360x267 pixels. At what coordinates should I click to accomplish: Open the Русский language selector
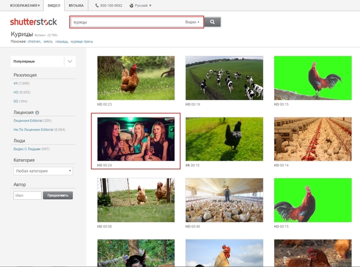pyautogui.click(x=140, y=5)
